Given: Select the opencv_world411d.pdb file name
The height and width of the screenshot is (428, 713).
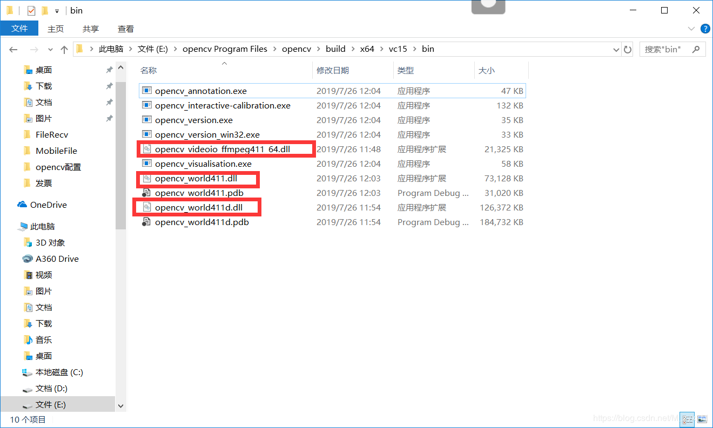Looking at the screenshot, I should [x=201, y=222].
